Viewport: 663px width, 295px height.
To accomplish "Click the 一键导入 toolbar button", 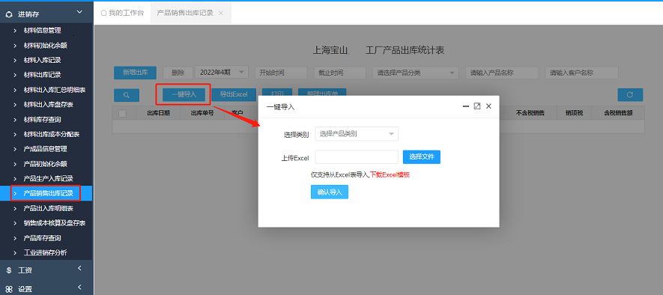I will (x=184, y=94).
